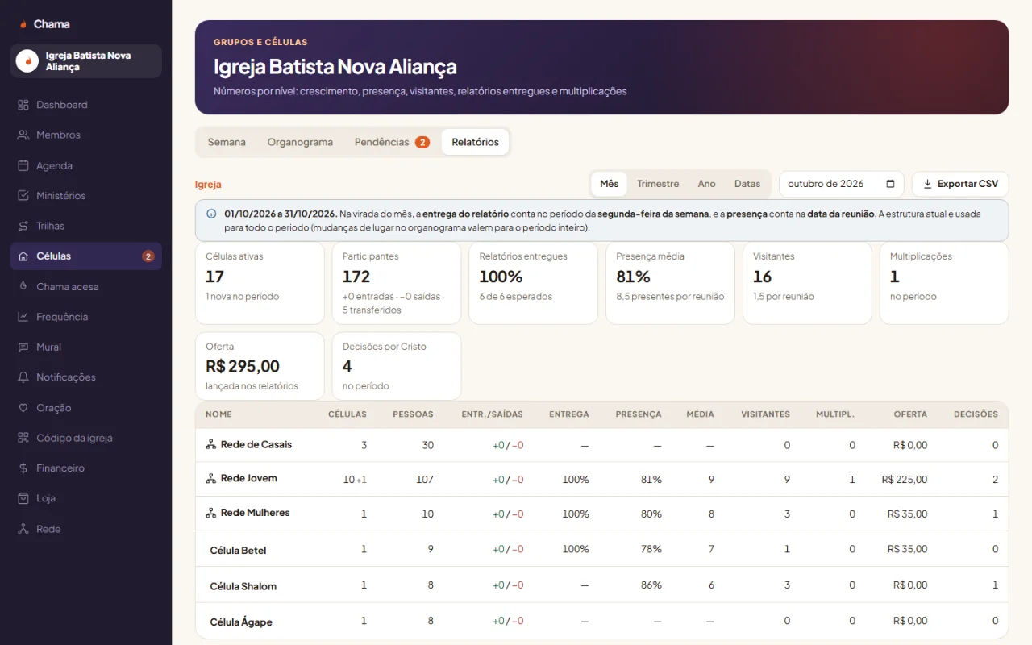This screenshot has width=1032, height=645.
Task: Select the Mês period toggle
Action: [610, 184]
